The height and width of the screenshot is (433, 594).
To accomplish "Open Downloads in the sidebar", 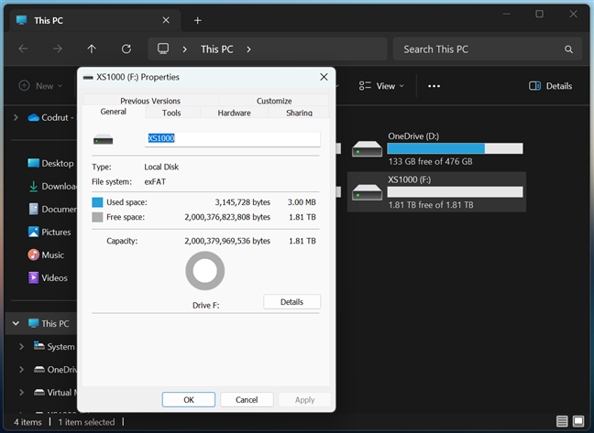I will [52, 186].
